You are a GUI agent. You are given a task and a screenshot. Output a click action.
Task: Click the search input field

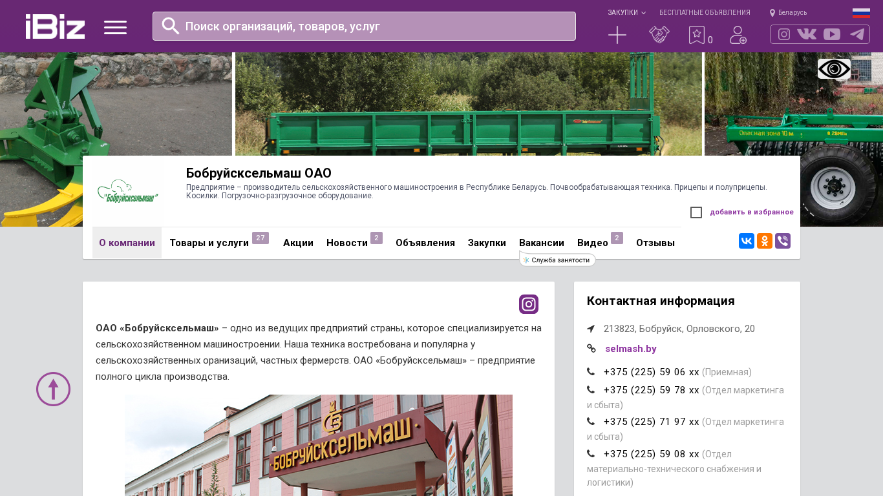point(364,26)
